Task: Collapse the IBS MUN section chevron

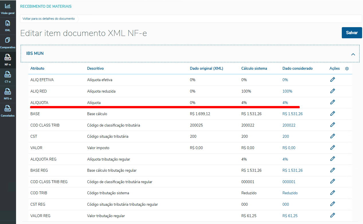Action: point(353,54)
